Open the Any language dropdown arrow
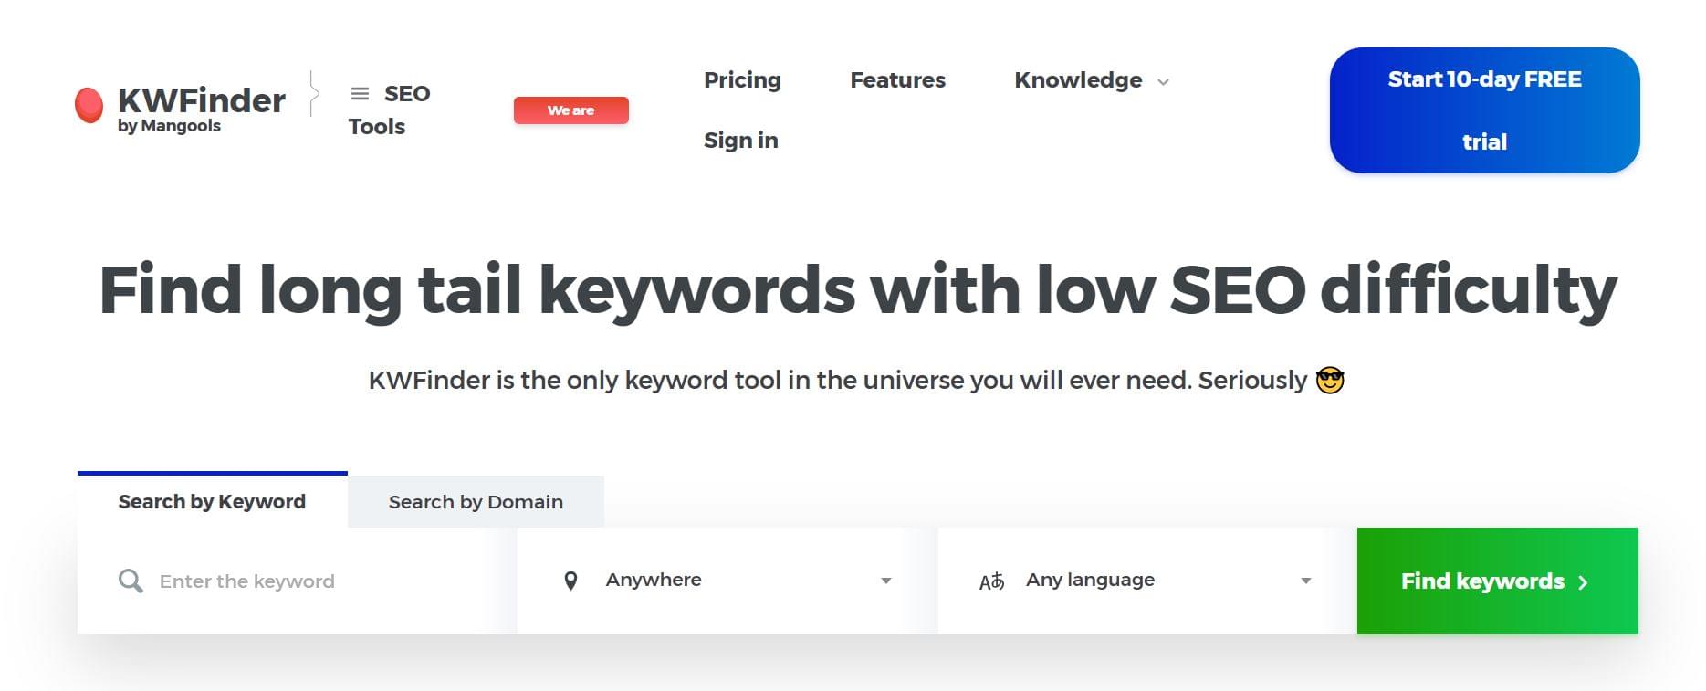Image resolution: width=1706 pixels, height=691 pixels. point(1305,581)
